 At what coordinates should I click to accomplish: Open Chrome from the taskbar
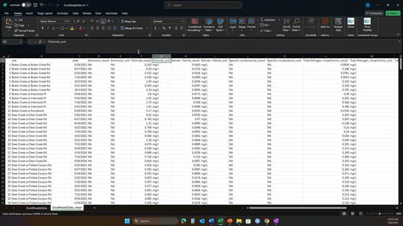[267, 221]
